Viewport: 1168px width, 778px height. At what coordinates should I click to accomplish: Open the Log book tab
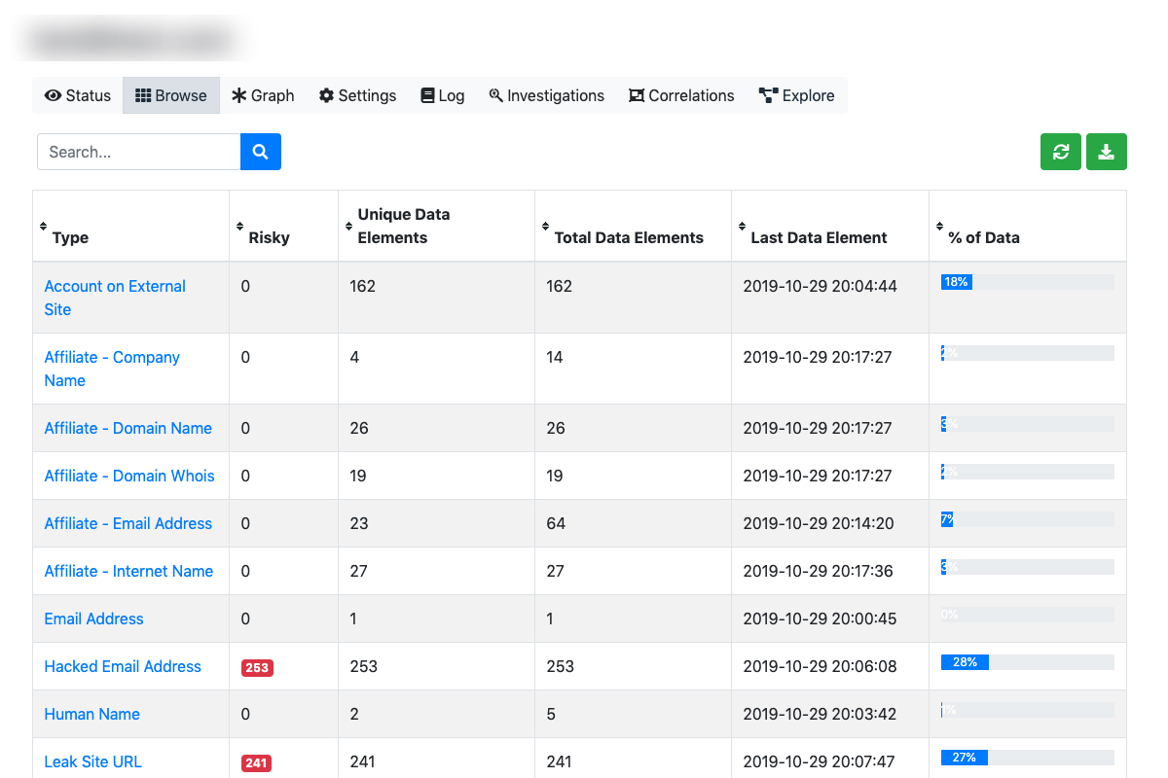(442, 95)
